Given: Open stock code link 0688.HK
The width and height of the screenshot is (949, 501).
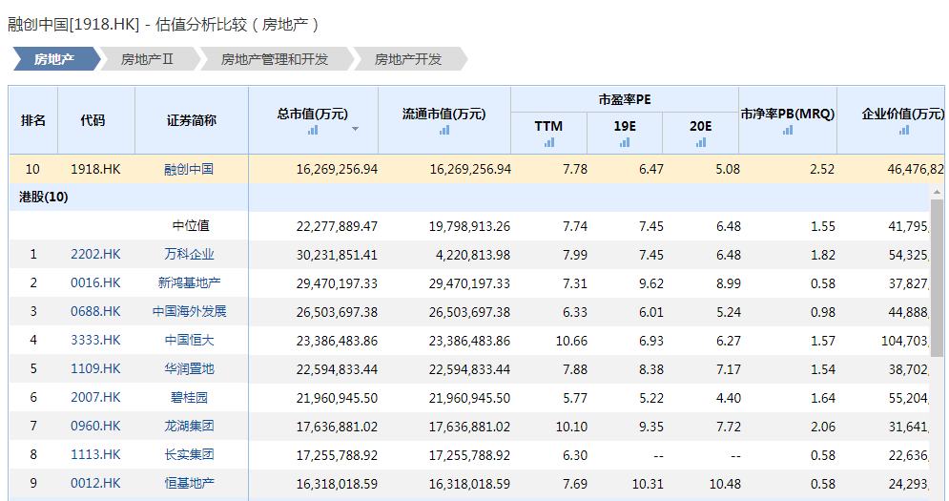Looking at the screenshot, I should point(95,311).
